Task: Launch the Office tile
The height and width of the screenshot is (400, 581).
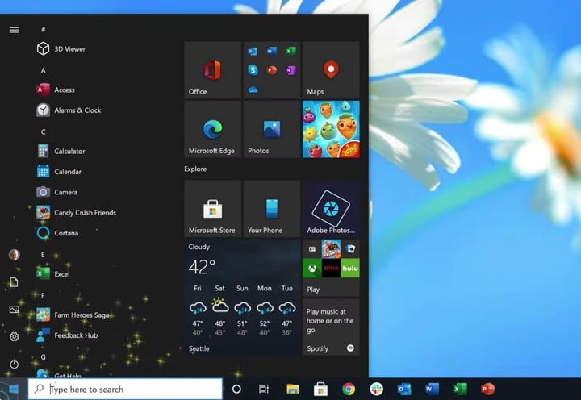Action: click(213, 70)
